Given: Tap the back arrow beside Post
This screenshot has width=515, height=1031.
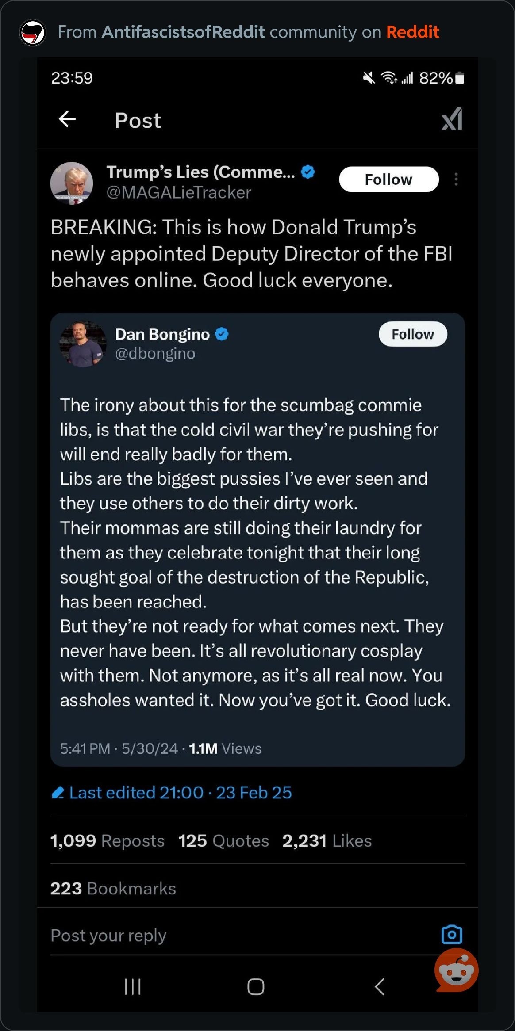Looking at the screenshot, I should click(x=67, y=119).
